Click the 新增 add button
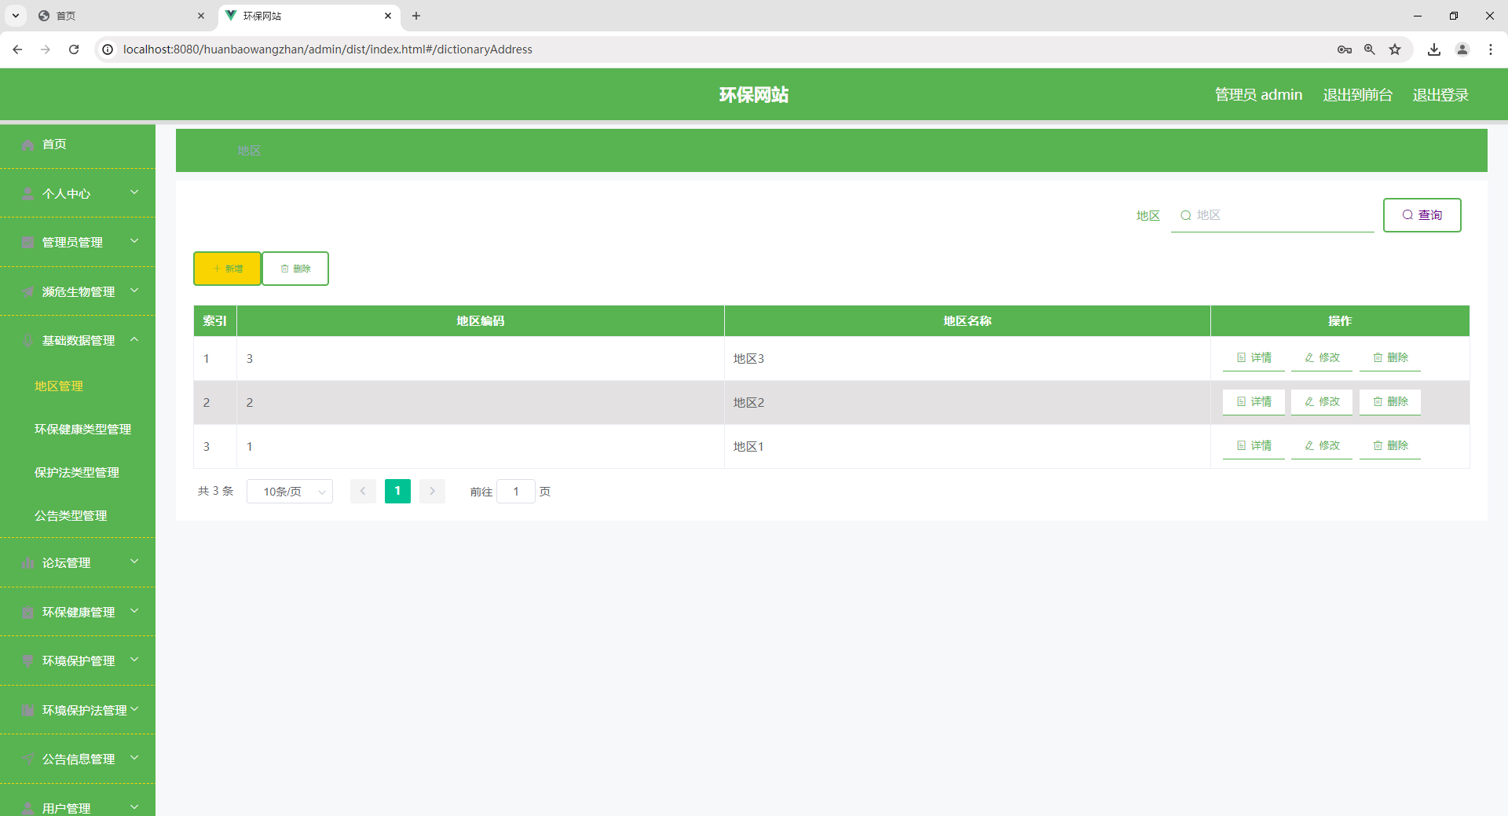This screenshot has height=816, width=1508. (227, 268)
